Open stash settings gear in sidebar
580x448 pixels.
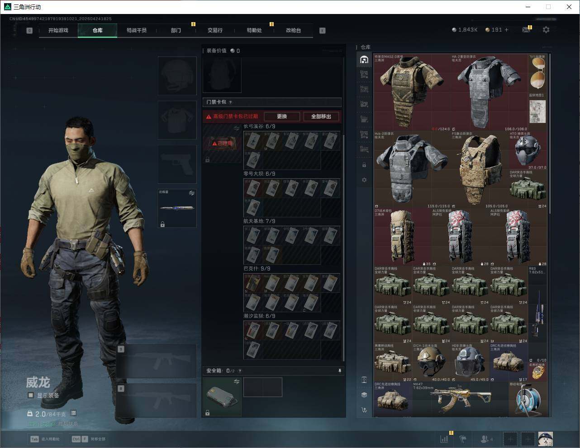coord(364,180)
